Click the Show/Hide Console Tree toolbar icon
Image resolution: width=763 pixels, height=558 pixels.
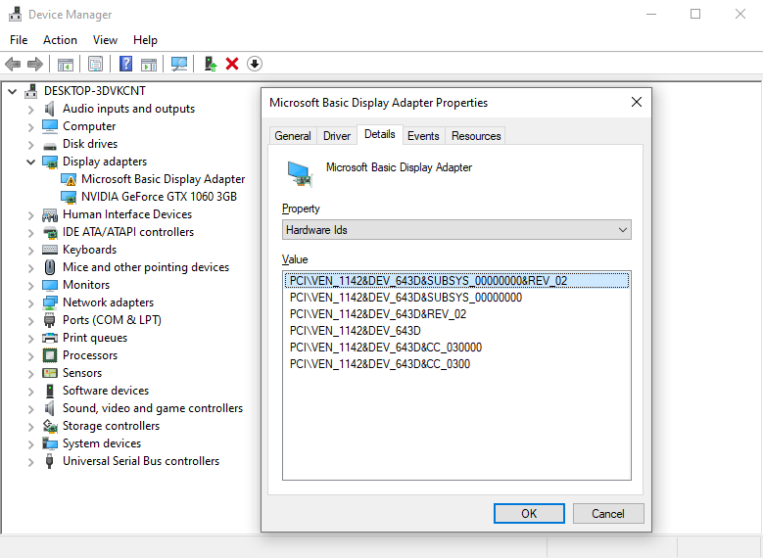66,64
